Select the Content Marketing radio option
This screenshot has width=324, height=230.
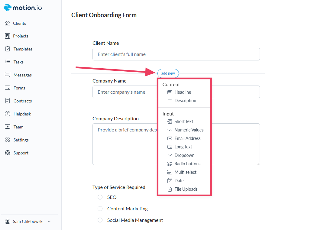(100, 209)
